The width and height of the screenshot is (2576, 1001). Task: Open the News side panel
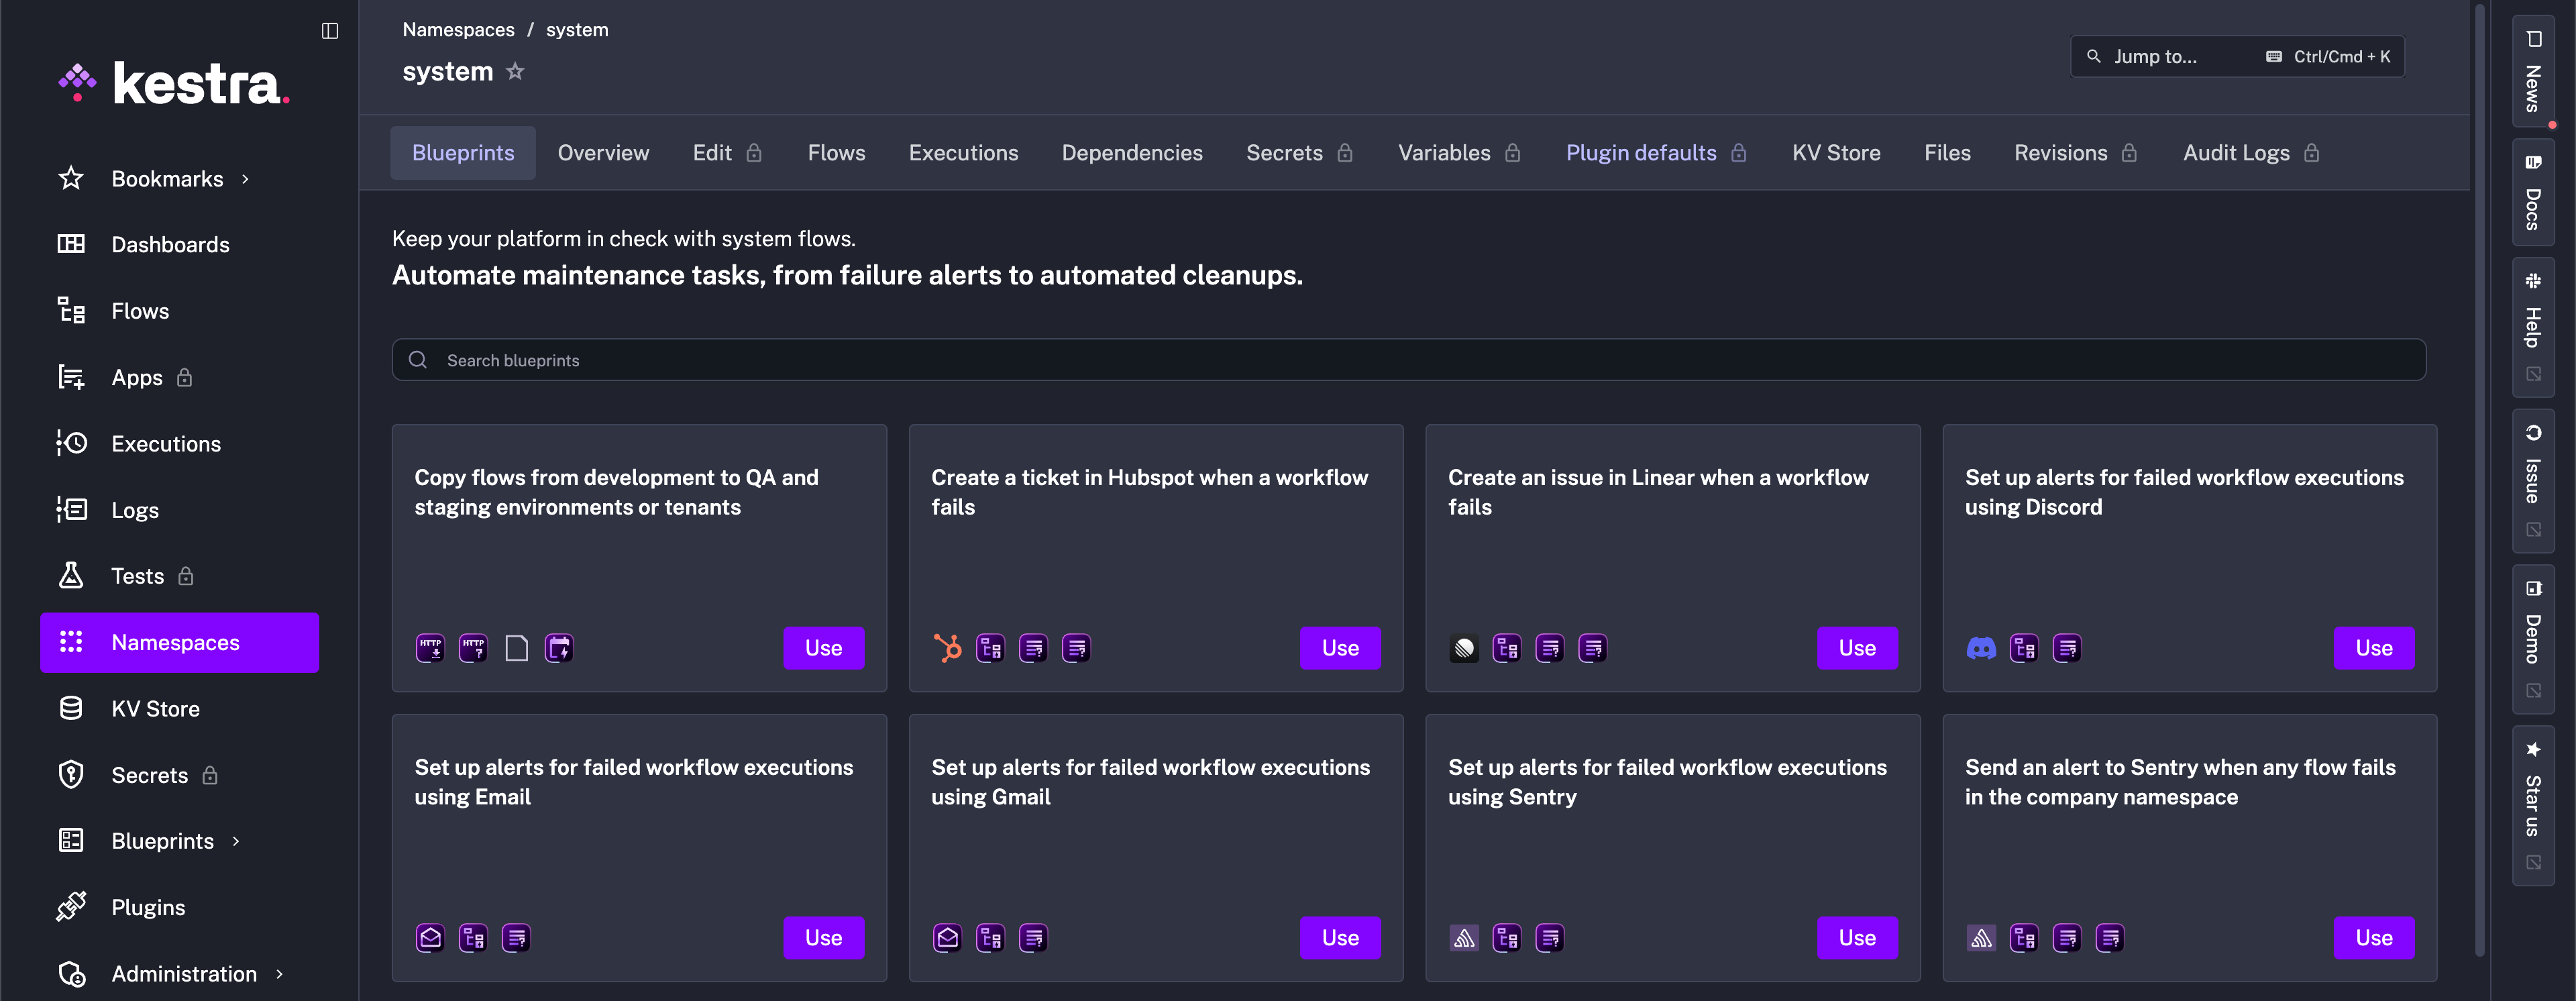click(x=2532, y=72)
